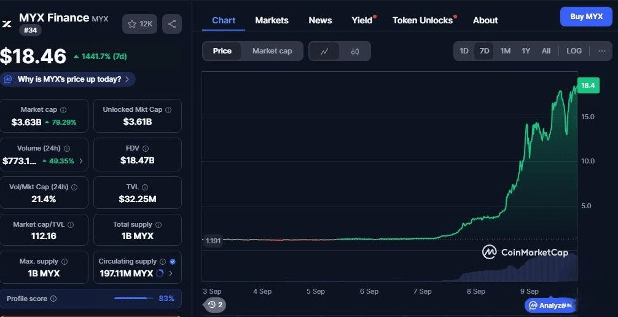Show info icon for Market cap/TVL
This screenshot has height=317, width=618.
(x=71, y=225)
